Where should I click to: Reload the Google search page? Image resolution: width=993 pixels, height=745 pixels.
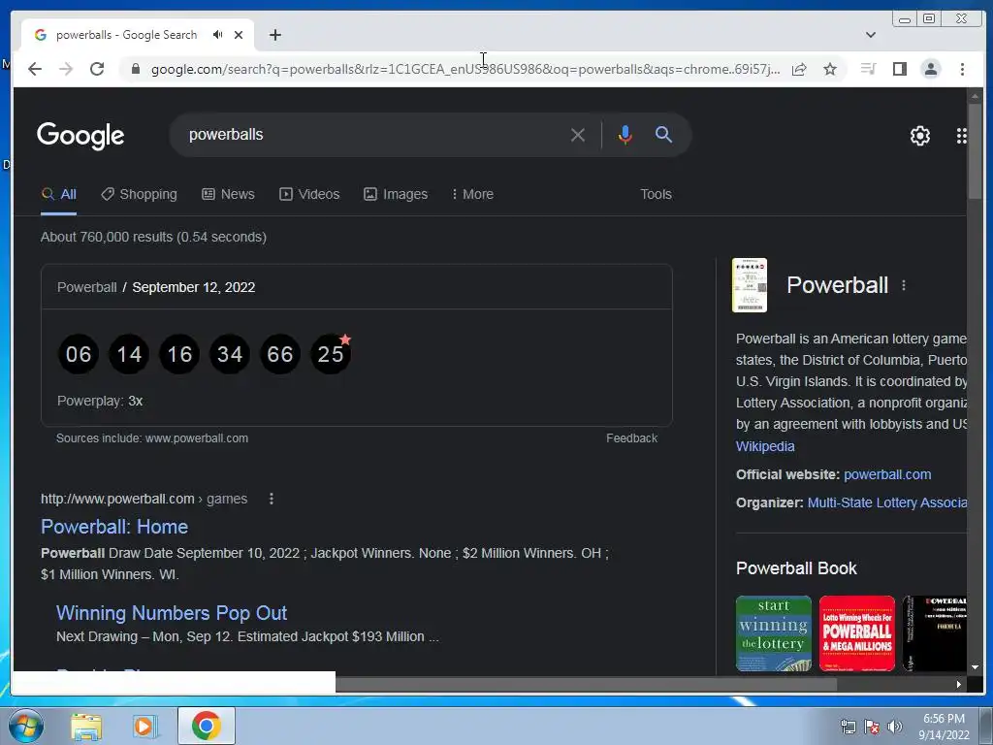(97, 69)
